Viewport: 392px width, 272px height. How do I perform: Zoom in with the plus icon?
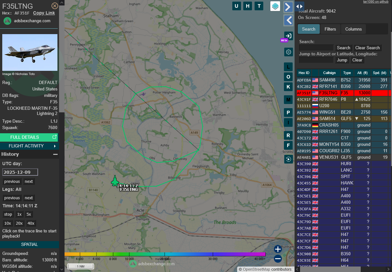pyautogui.click(x=278, y=249)
